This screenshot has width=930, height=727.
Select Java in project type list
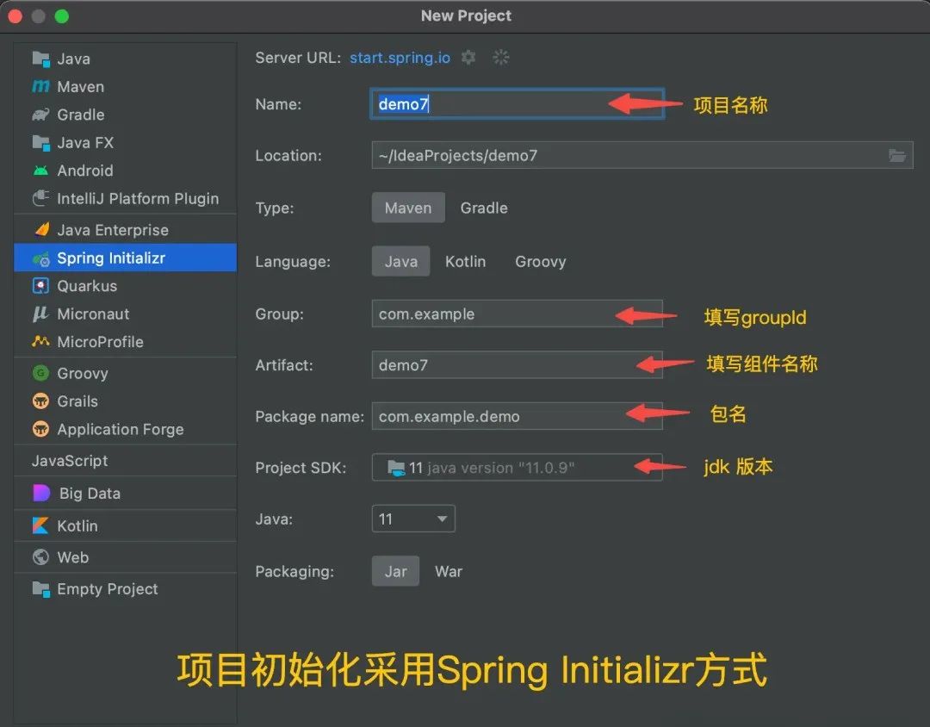pyautogui.click(x=125, y=59)
